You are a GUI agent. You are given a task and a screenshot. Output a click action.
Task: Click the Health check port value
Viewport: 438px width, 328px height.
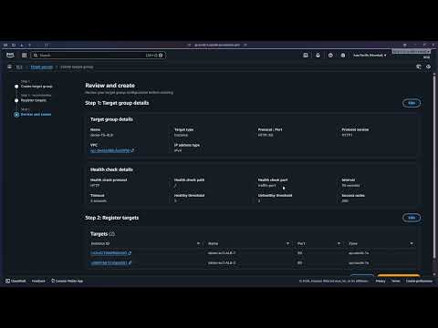pos(266,185)
